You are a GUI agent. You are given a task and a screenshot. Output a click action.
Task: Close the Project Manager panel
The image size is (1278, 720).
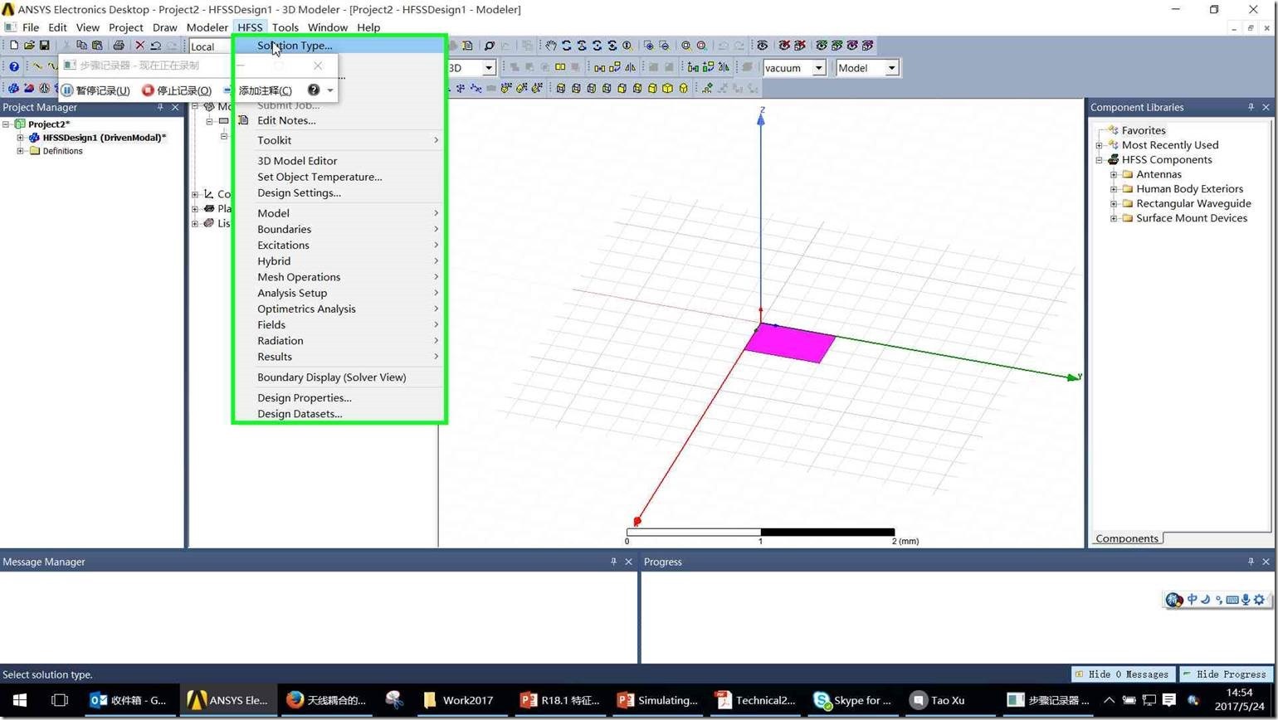[175, 107]
